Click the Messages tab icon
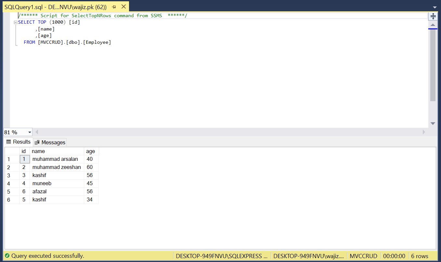Viewport: 441px width, 262px height. pyautogui.click(x=37, y=142)
